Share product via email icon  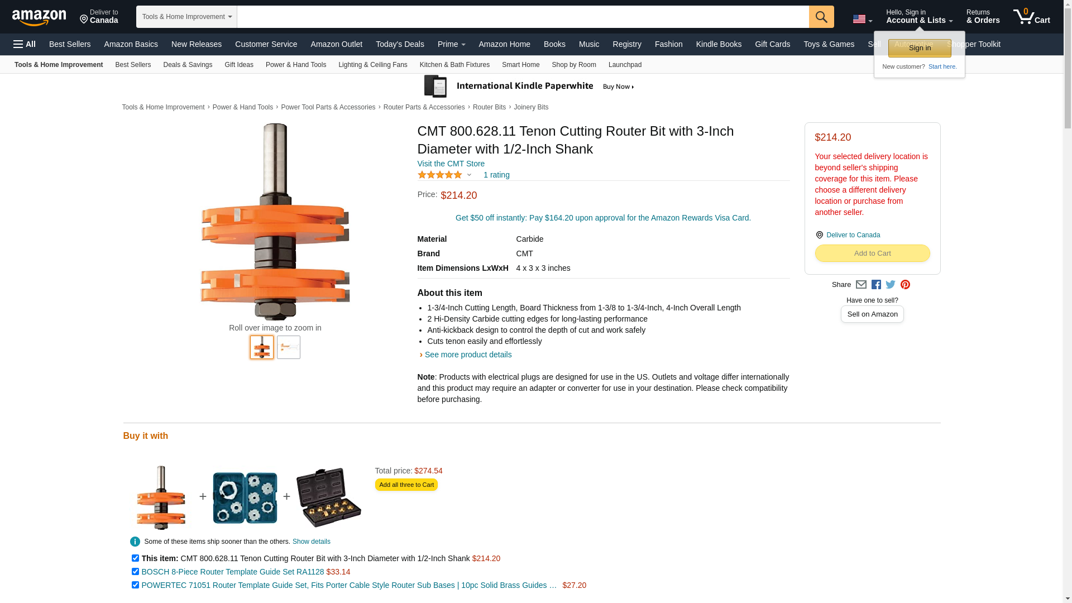861,285
